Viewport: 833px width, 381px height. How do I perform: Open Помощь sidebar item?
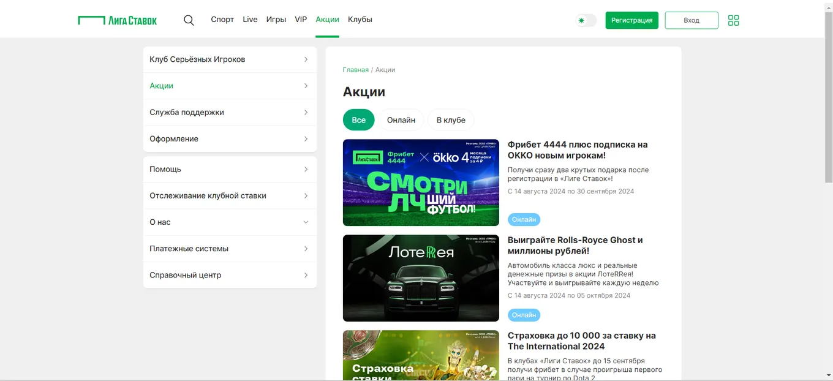coord(230,169)
